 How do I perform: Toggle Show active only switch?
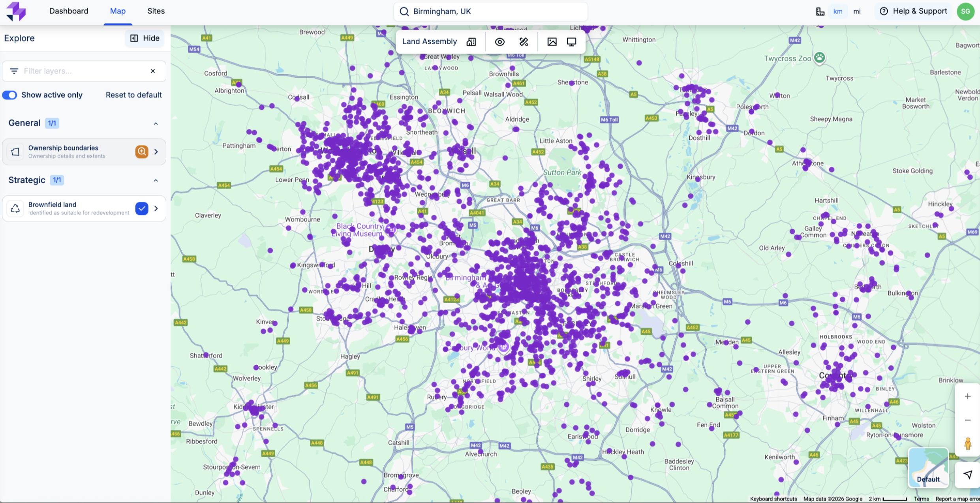pyautogui.click(x=10, y=95)
